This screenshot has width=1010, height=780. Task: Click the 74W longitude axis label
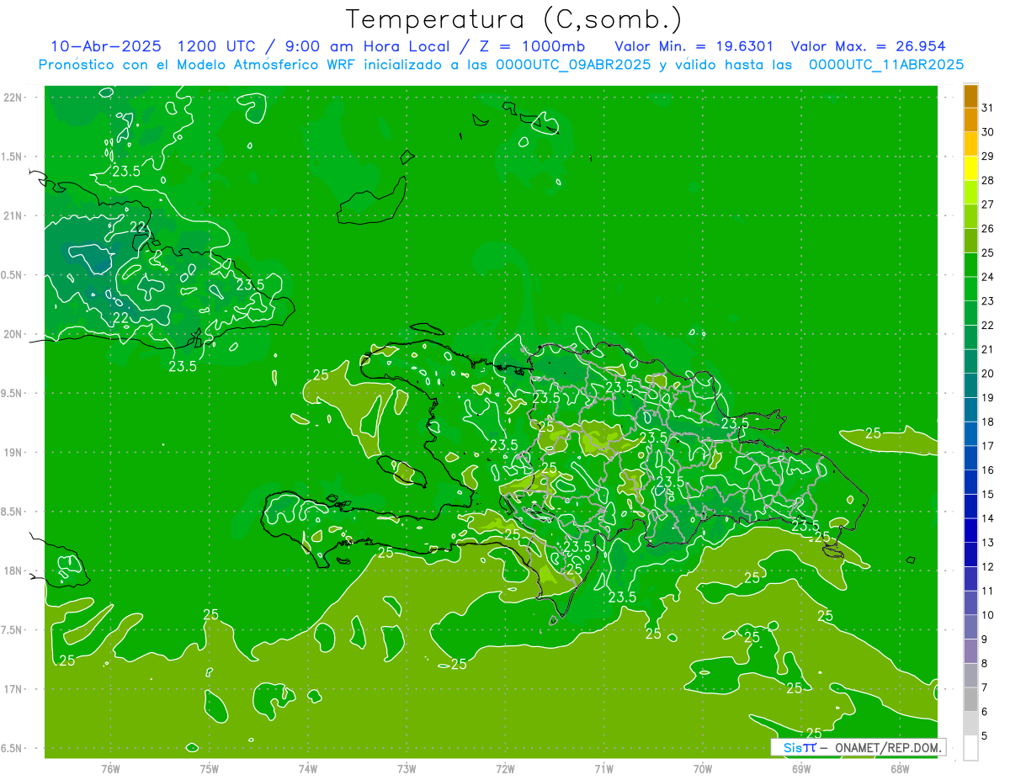point(308,768)
